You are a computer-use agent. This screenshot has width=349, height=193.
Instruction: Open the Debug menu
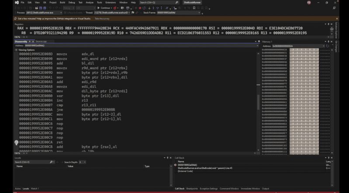[72, 3]
